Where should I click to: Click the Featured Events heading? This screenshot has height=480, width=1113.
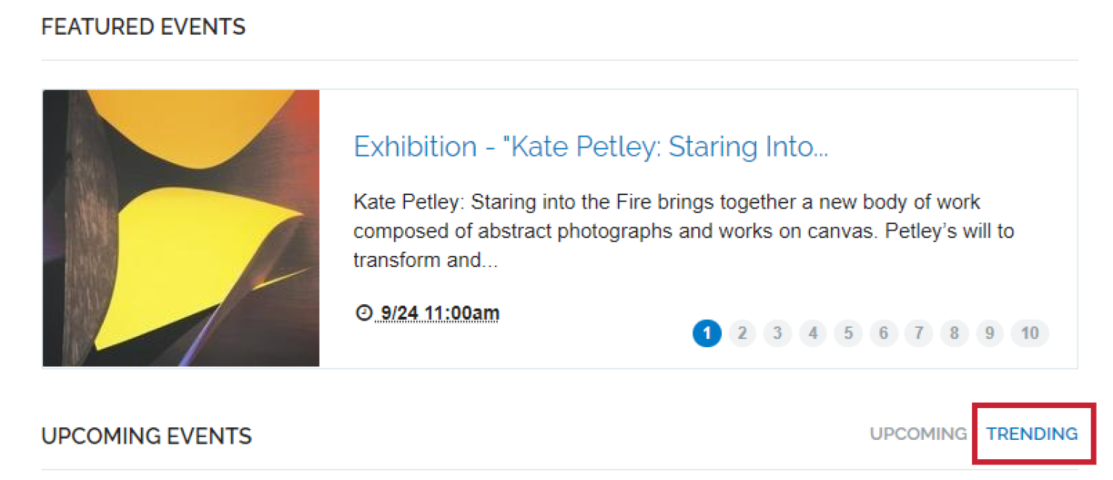coord(143,27)
